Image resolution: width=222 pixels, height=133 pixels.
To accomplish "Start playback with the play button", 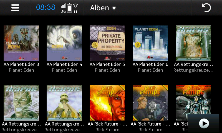I will pyautogui.click(x=204, y=123).
